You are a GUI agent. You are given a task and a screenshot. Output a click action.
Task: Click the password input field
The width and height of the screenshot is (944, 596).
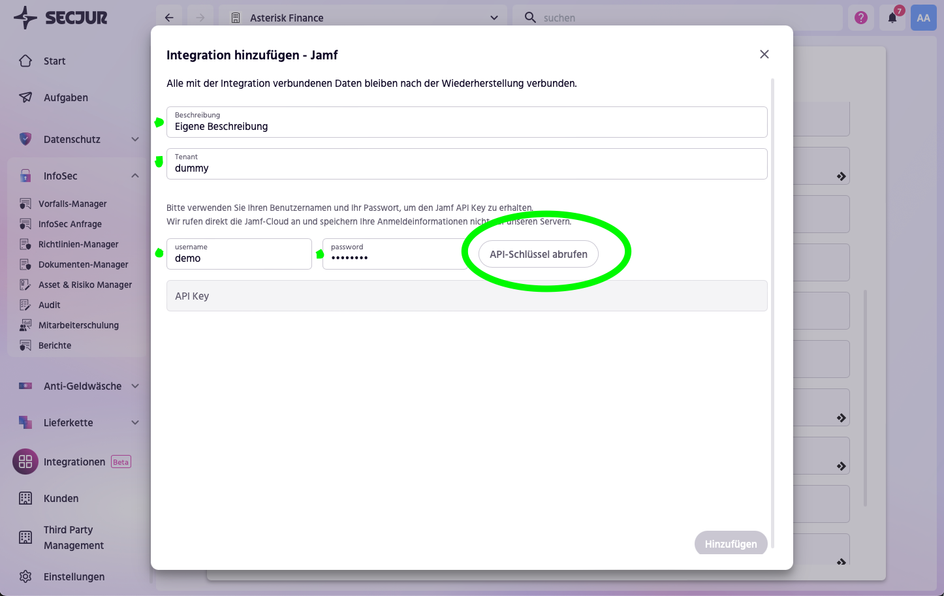pos(395,254)
